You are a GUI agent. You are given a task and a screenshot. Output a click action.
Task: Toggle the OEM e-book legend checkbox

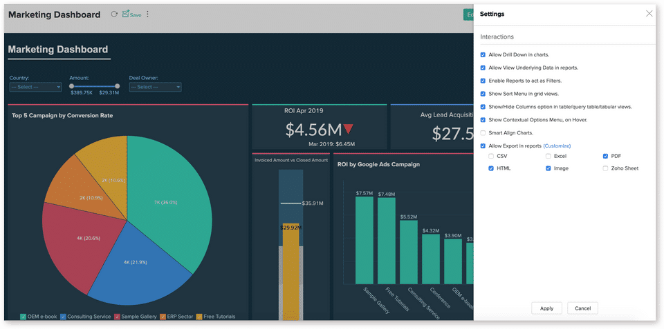[x=24, y=317]
